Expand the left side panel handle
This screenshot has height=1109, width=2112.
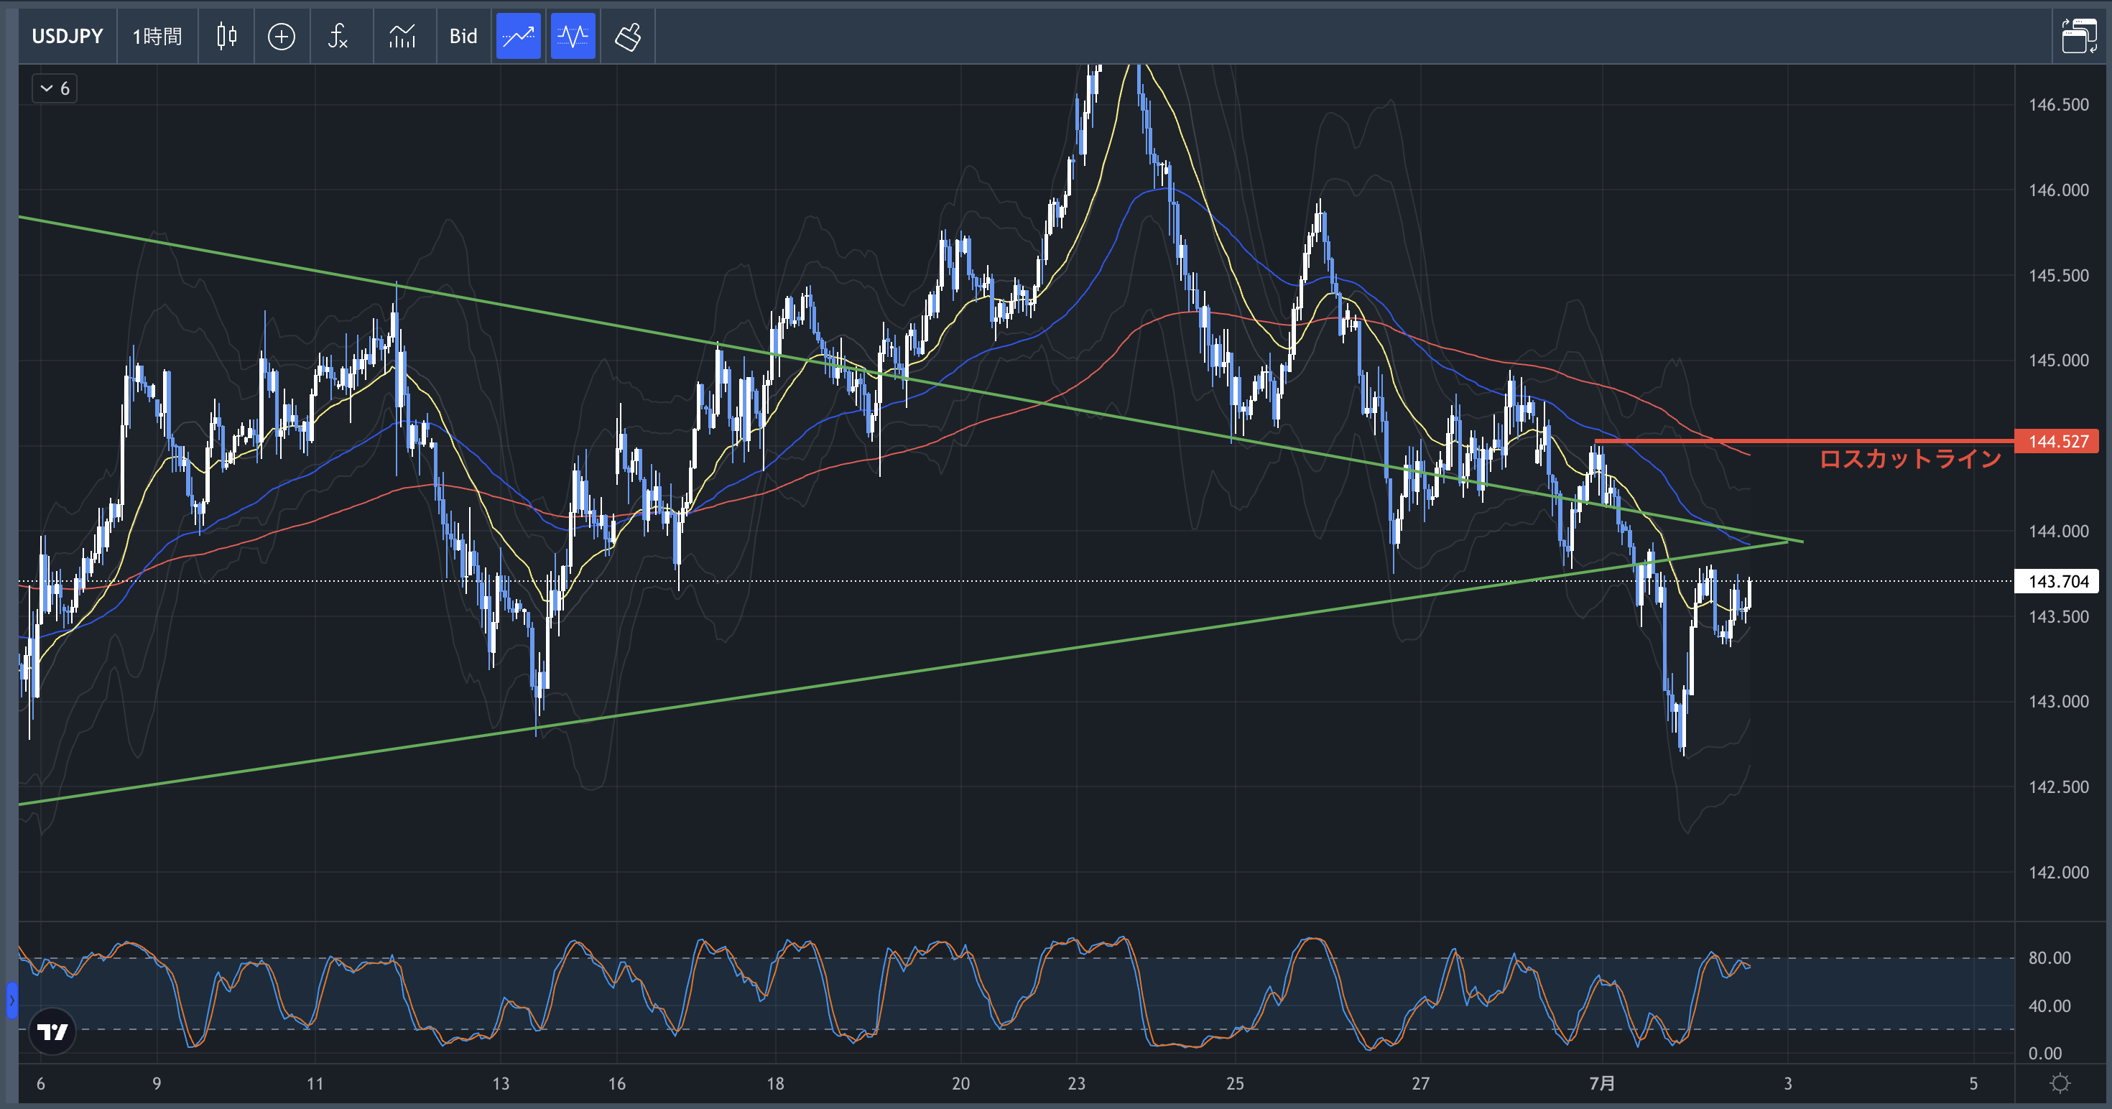11,1001
